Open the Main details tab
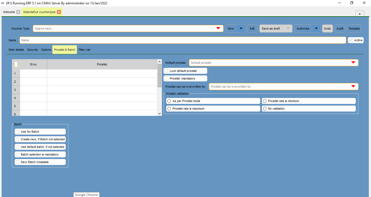The height and width of the screenshot is (197, 371). tap(16, 50)
